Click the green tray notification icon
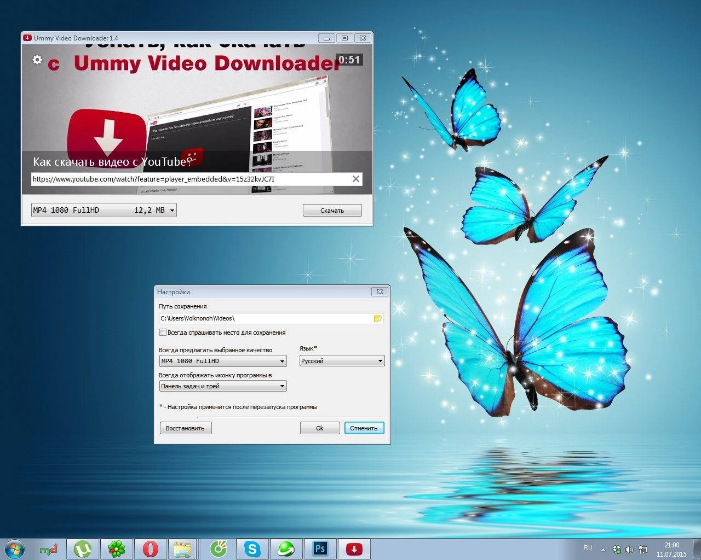 [617, 550]
